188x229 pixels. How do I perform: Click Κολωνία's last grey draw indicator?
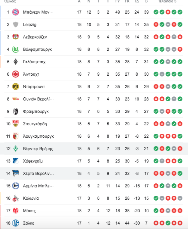(x=180, y=198)
